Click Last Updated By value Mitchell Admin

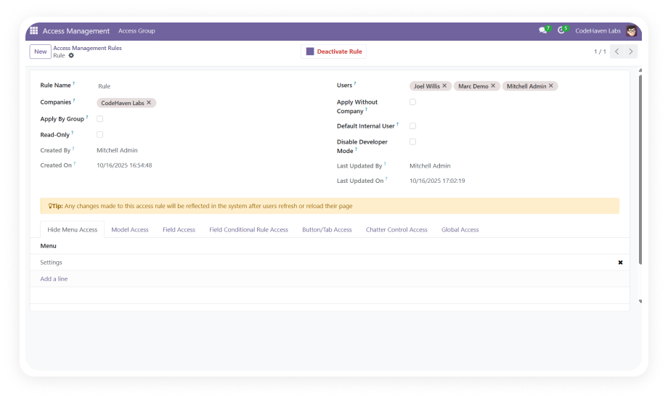pyautogui.click(x=430, y=165)
